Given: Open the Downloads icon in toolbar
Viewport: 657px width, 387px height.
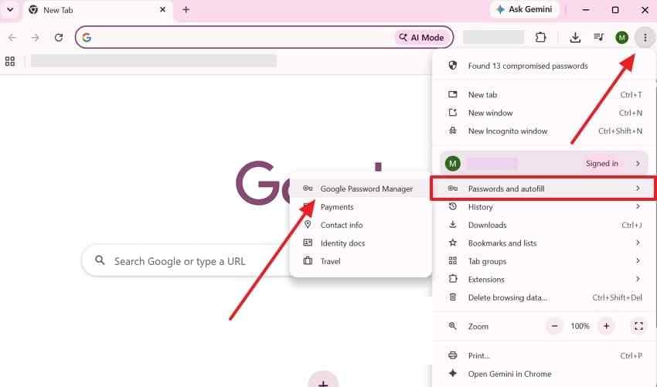Looking at the screenshot, I should pyautogui.click(x=575, y=38).
